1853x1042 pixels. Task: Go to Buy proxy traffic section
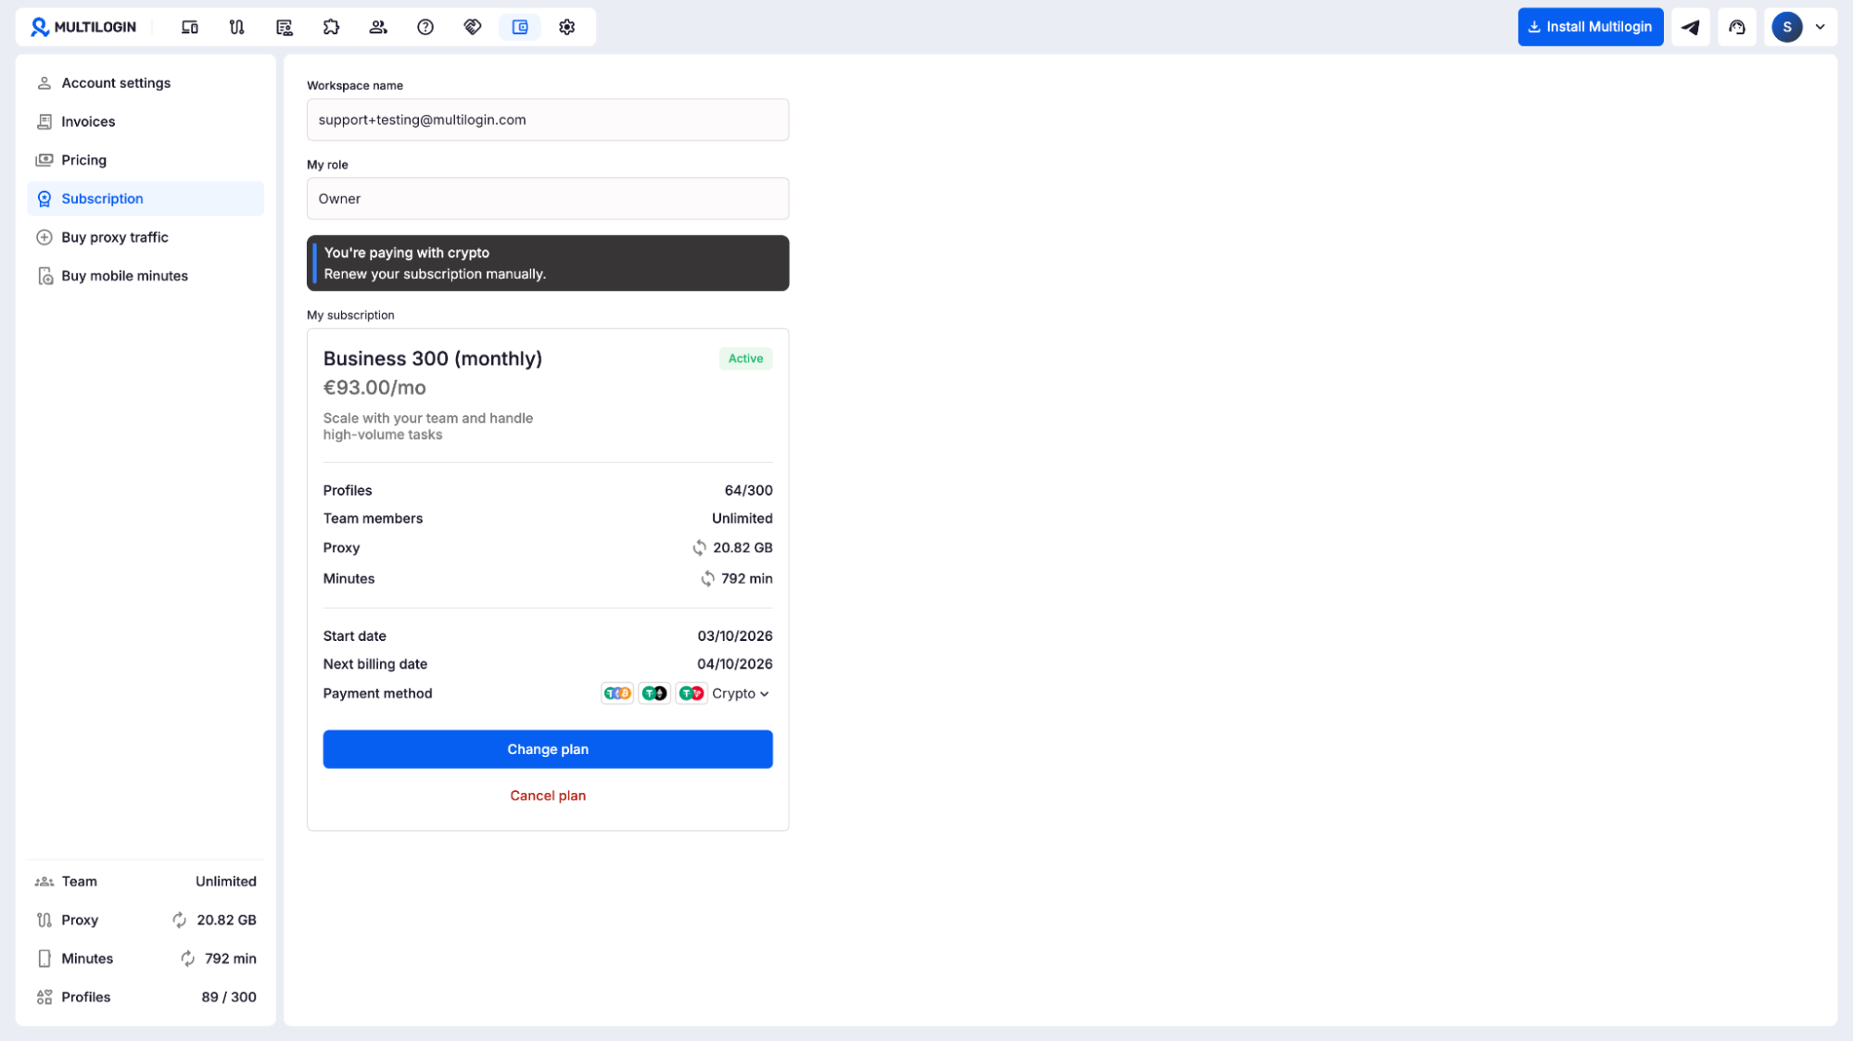point(115,237)
